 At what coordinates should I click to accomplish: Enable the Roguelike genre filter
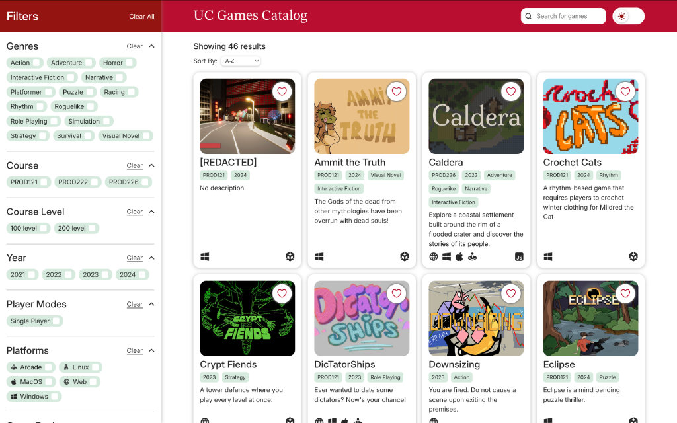74,106
